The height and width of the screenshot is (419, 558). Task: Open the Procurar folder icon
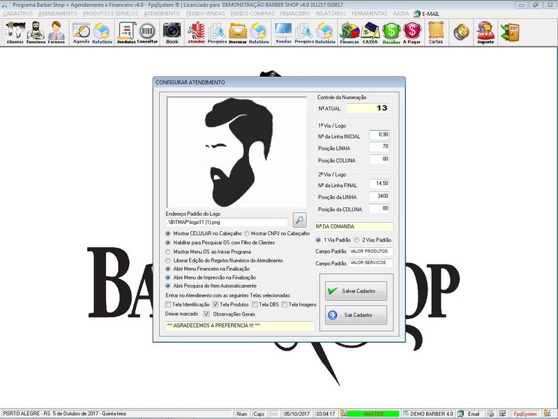tap(238, 32)
